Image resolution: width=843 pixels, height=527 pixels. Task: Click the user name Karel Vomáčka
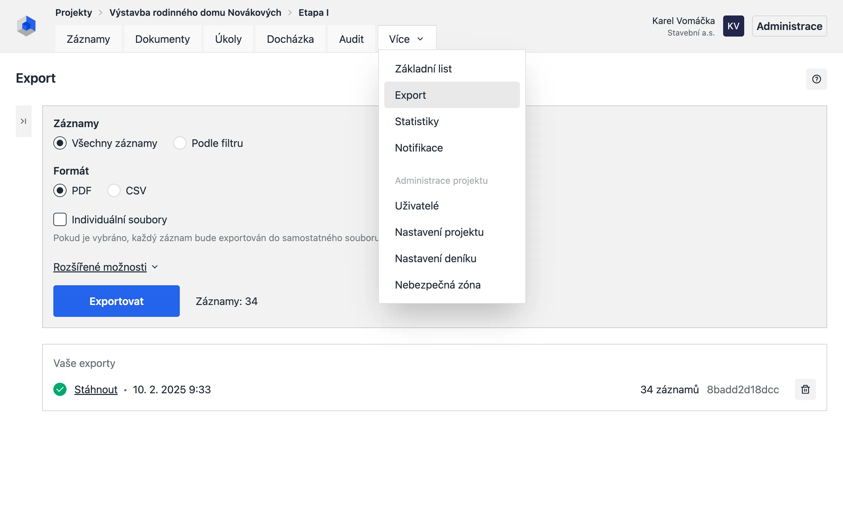[683, 21]
